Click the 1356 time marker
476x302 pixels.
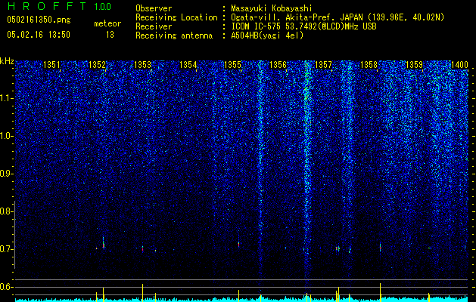coord(278,65)
